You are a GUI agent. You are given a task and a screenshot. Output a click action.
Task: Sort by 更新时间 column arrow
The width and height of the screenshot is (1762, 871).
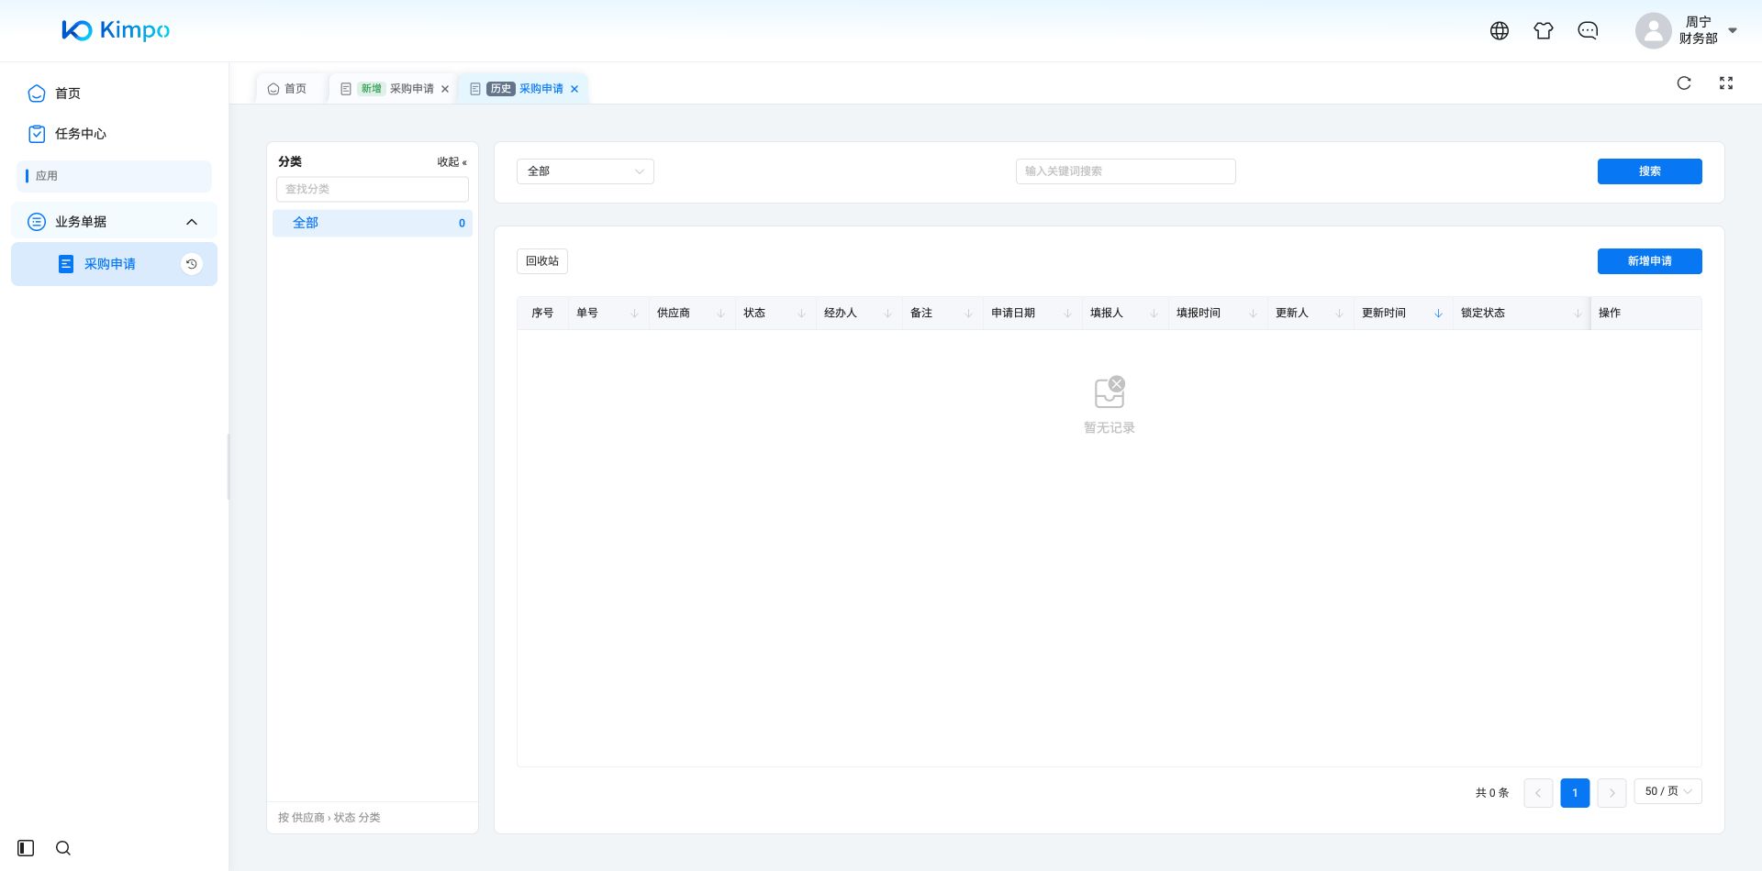[x=1438, y=314]
